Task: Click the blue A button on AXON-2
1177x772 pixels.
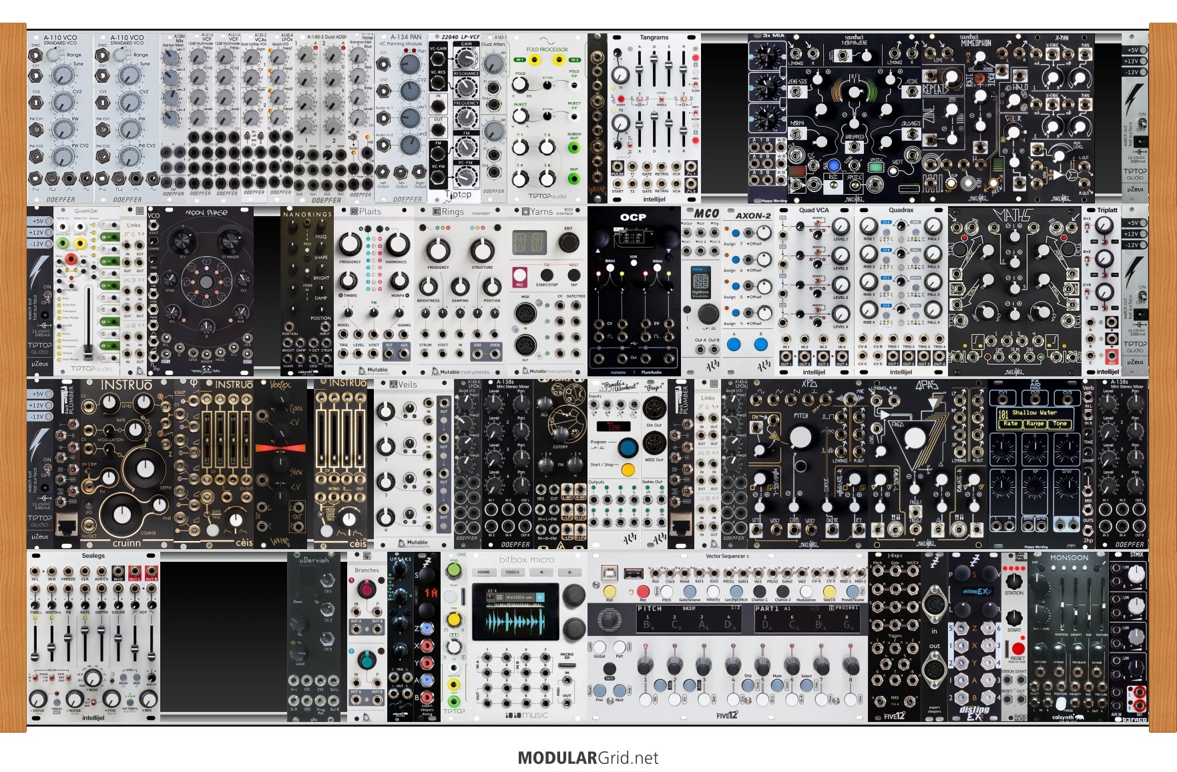Action: tap(734, 344)
